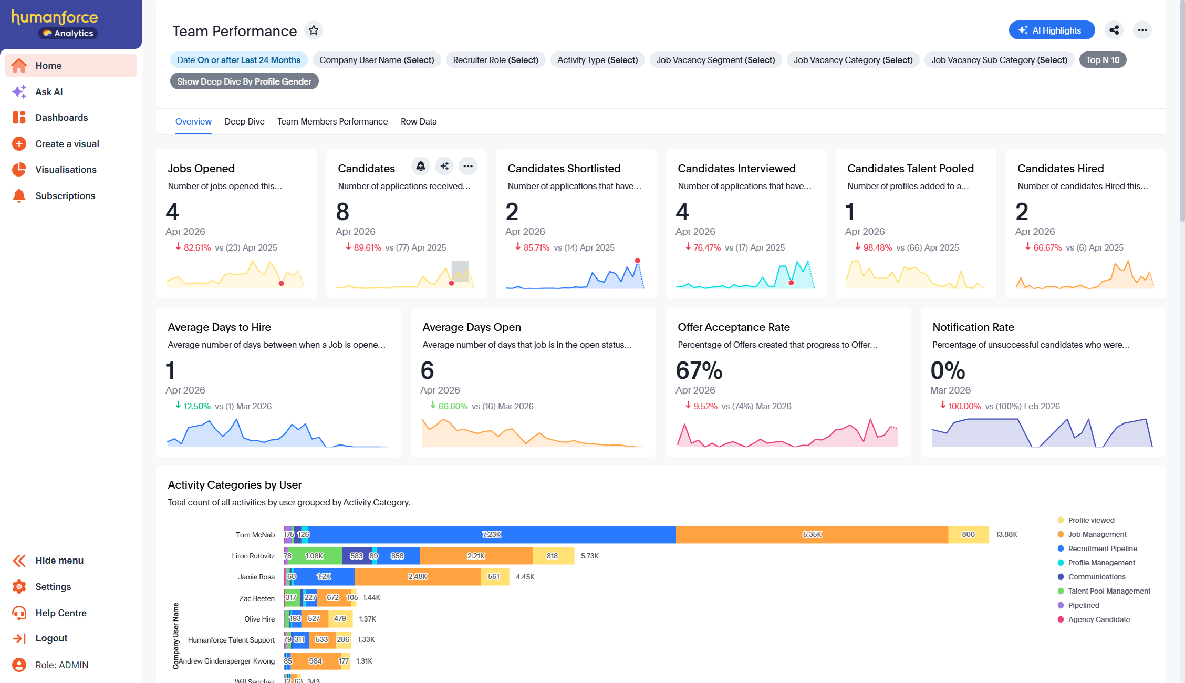
Task: Click the share icon in header
Action: (1114, 30)
